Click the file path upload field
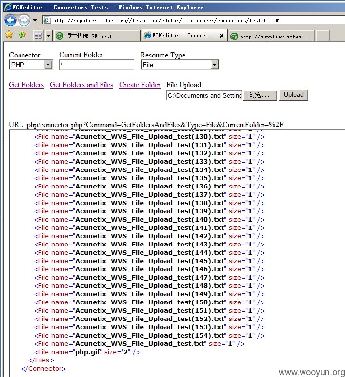Screen dimensions: 345x377 [204, 95]
